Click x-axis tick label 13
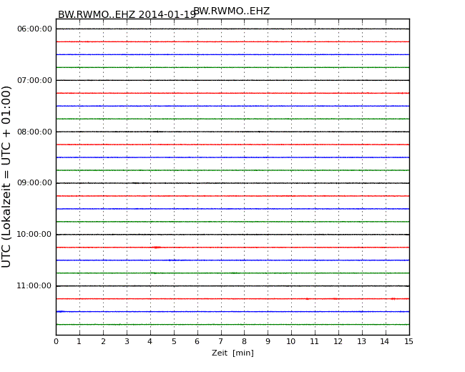This screenshot has width=465, height=372. pyautogui.click(x=361, y=342)
